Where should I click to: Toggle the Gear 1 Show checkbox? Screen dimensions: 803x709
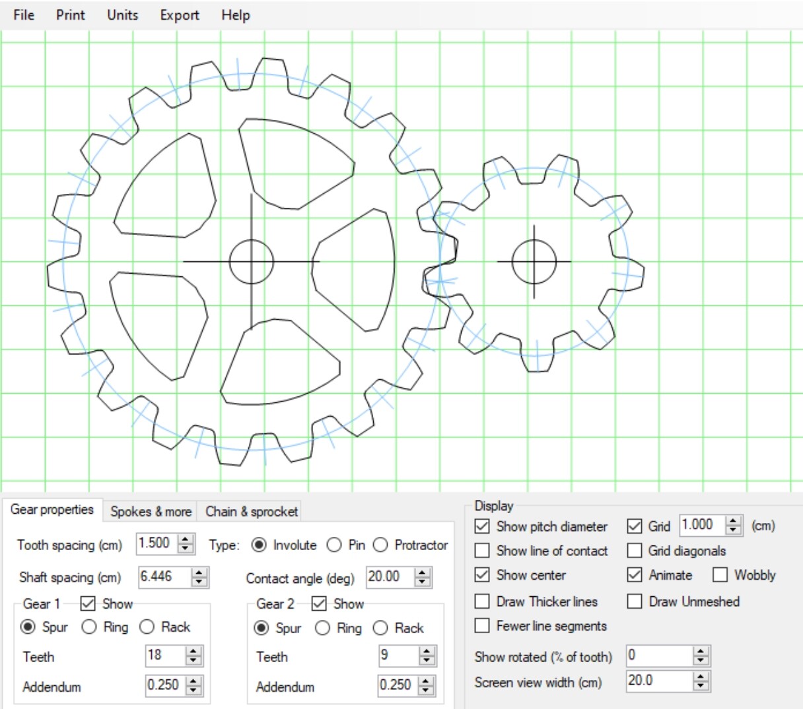point(88,603)
